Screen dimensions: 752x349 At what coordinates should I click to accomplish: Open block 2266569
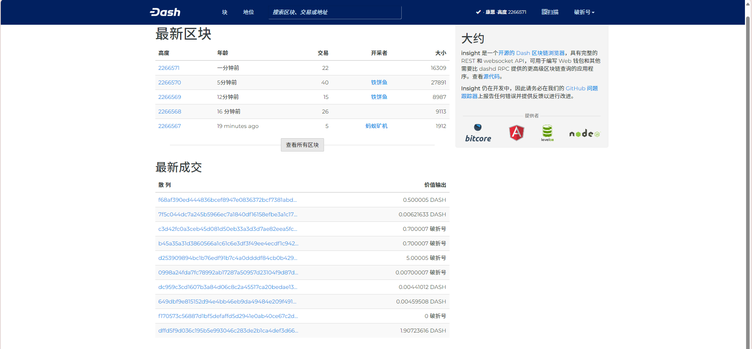[x=169, y=97]
